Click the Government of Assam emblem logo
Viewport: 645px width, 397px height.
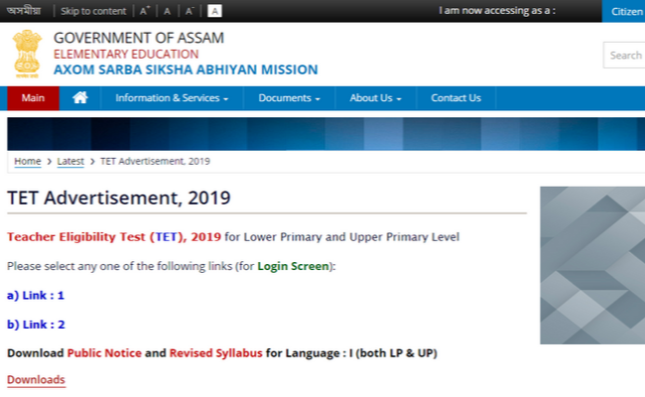pyautogui.click(x=27, y=54)
